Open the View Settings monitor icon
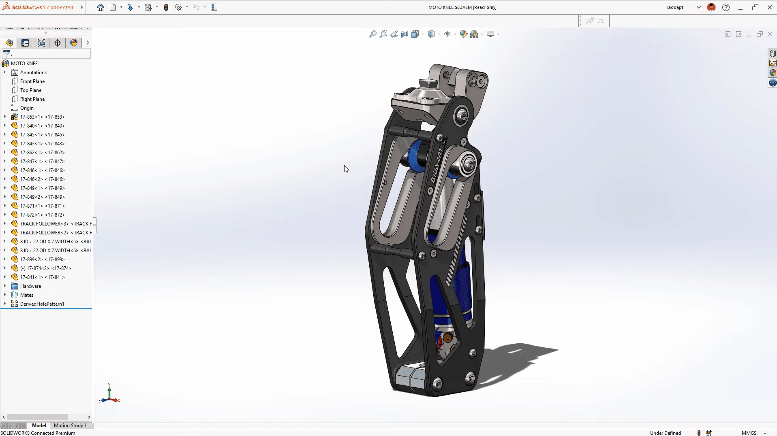The image size is (777, 436). coord(490,34)
